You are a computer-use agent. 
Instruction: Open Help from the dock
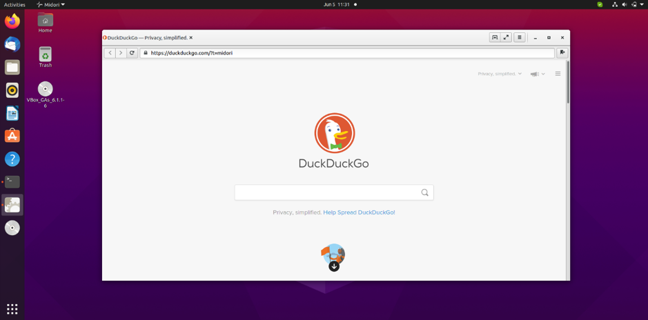click(12, 159)
